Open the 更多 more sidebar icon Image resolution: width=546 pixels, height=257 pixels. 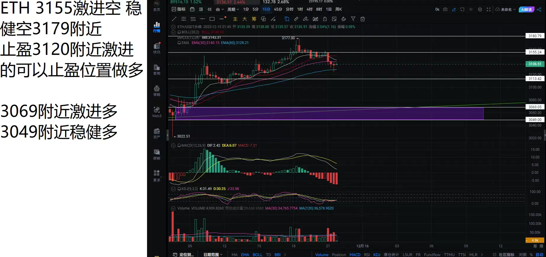(x=157, y=176)
